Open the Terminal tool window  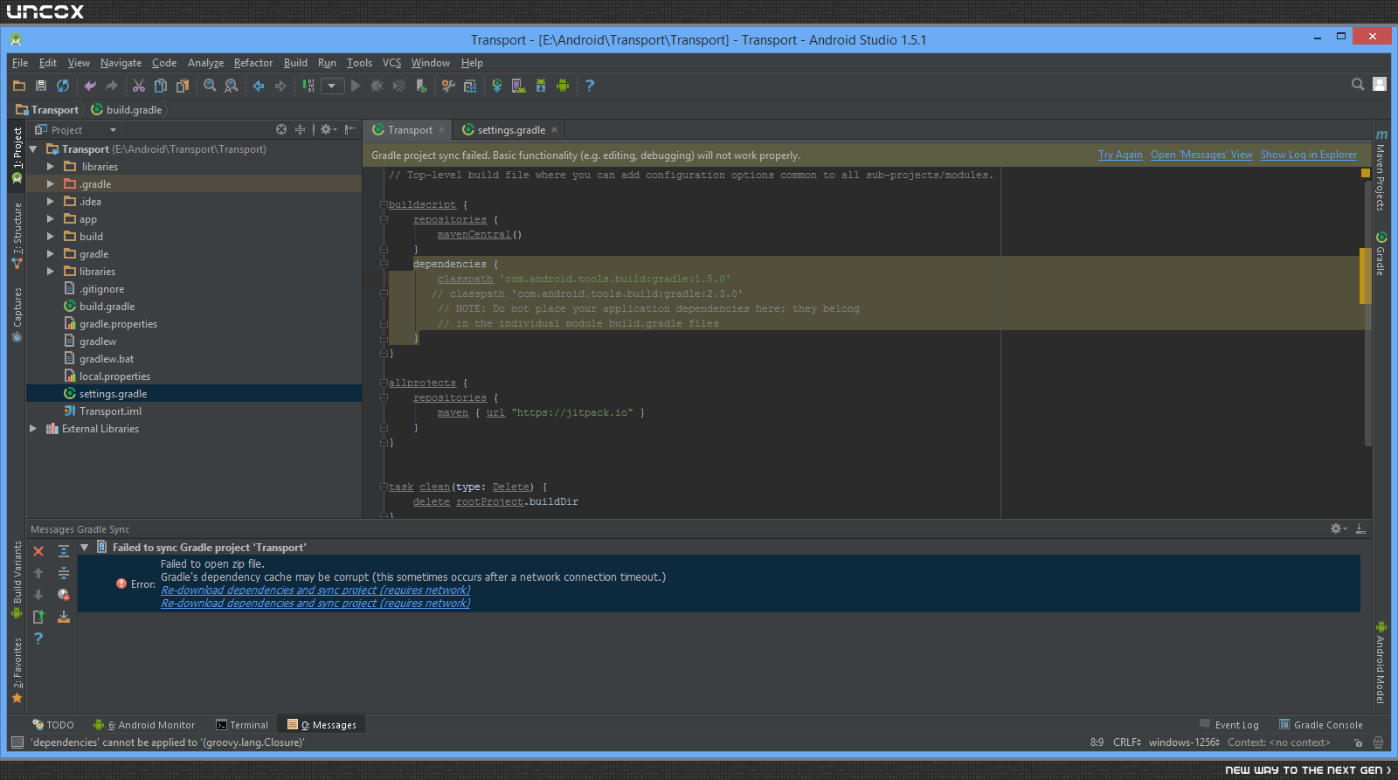pyautogui.click(x=242, y=725)
